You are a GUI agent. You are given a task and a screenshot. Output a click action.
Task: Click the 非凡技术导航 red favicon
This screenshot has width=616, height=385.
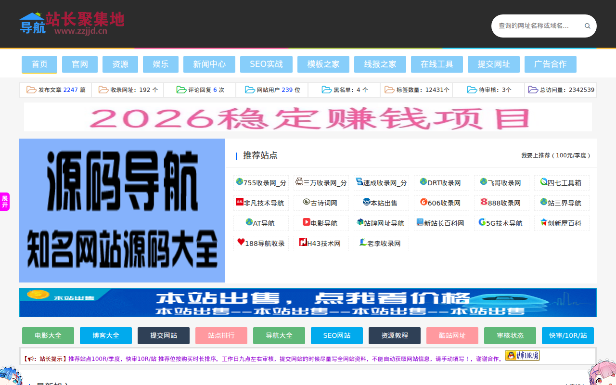pos(240,202)
